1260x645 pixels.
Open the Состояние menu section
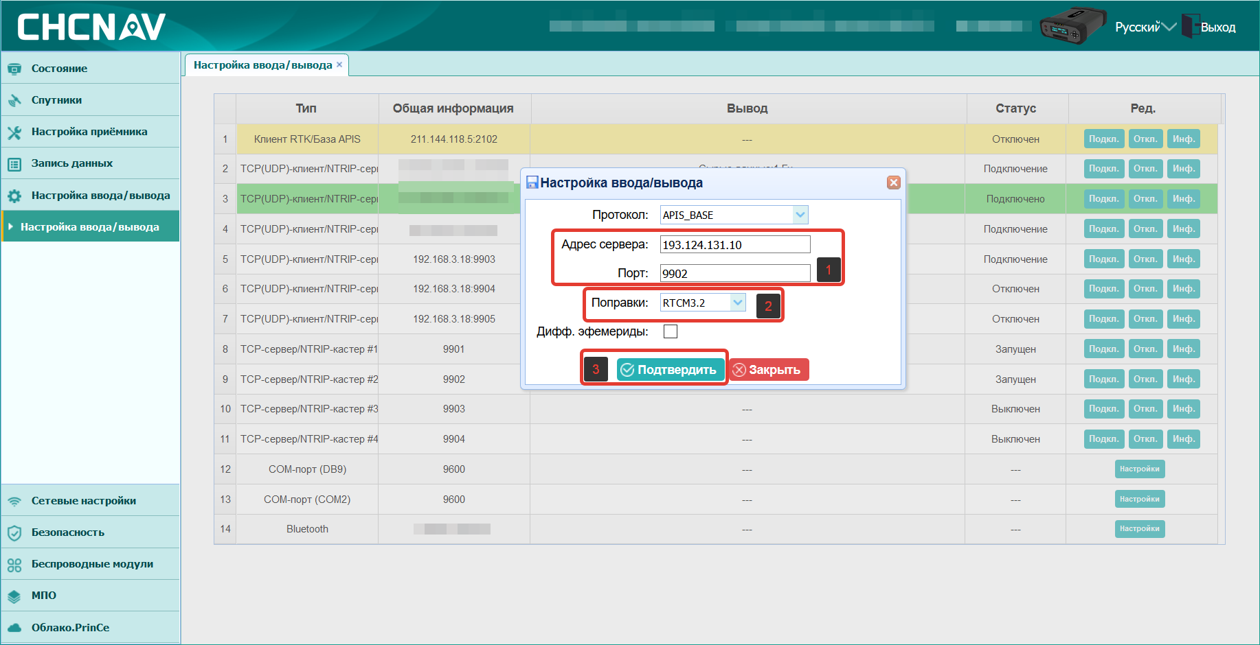coord(90,69)
